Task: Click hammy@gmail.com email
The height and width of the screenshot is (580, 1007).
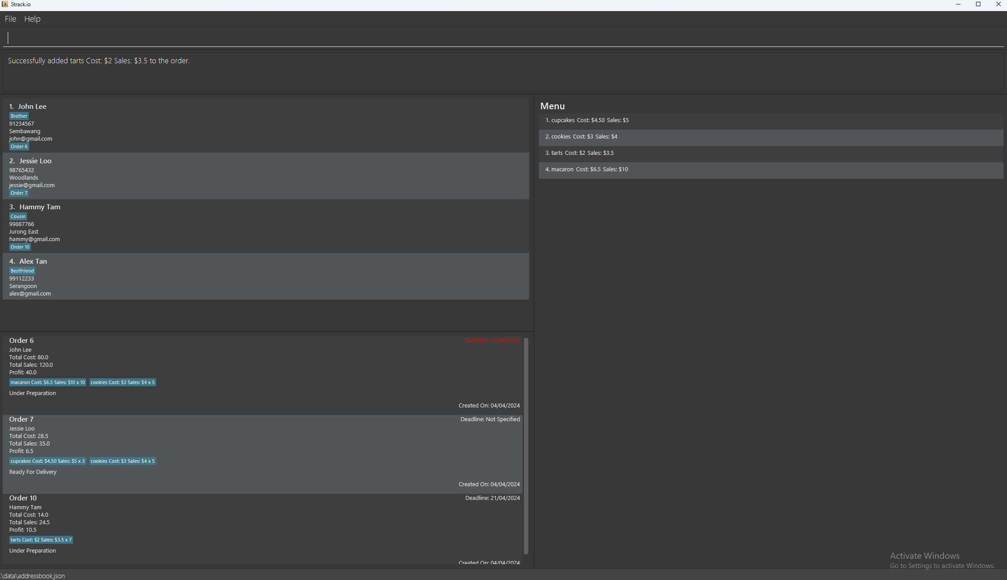Action: pyautogui.click(x=35, y=239)
